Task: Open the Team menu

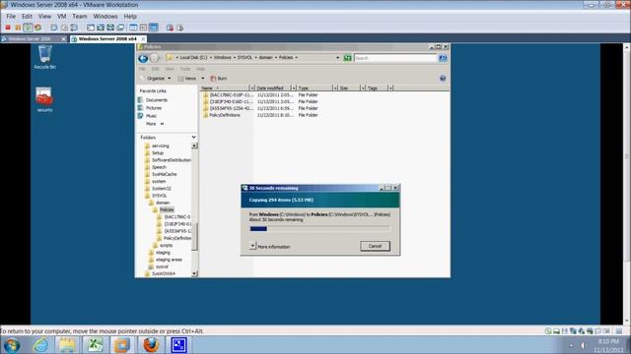Action: tap(80, 16)
